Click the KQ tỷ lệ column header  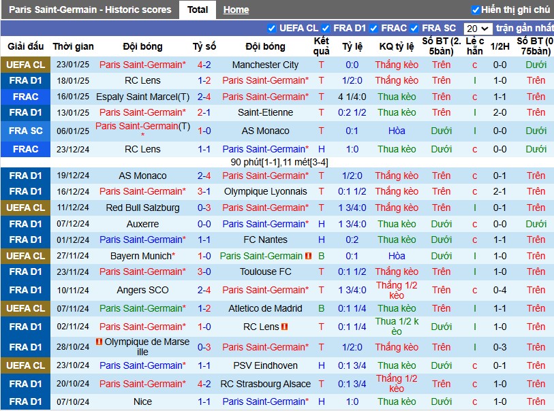(x=397, y=46)
